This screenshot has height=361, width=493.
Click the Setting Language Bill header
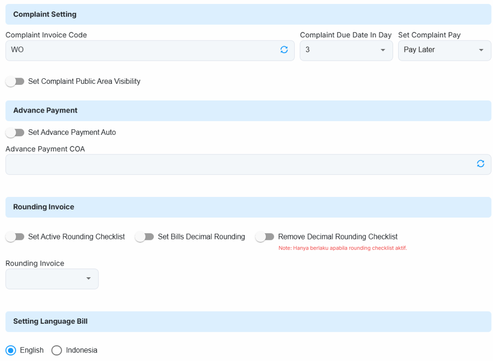(248, 322)
